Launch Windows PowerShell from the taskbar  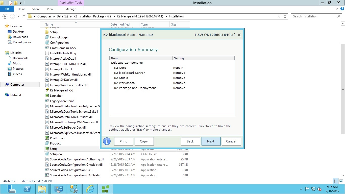[x=27, y=189]
